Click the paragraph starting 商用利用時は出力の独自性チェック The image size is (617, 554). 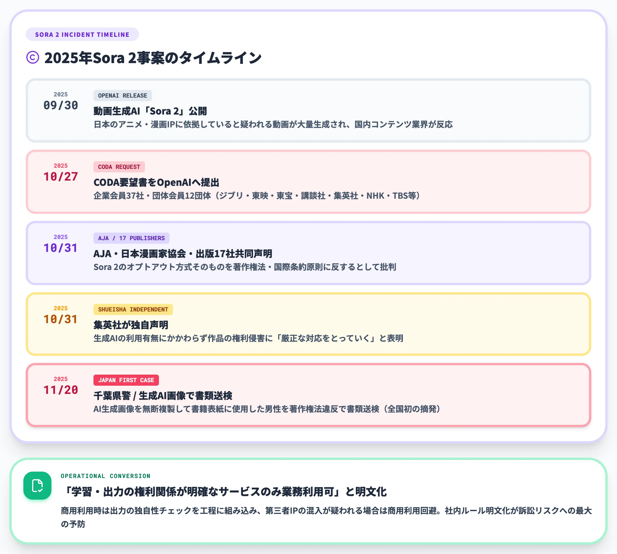click(326, 517)
